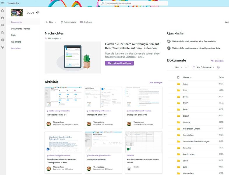Open the General folder
The width and height of the screenshot is (229, 175).
click(186, 123)
